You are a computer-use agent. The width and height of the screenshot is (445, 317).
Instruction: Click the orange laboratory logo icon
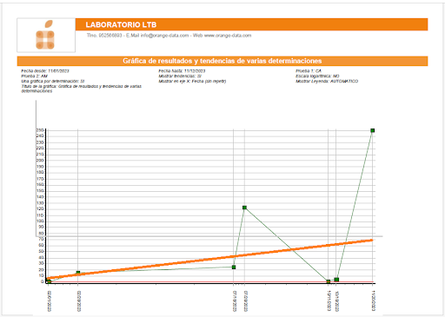click(x=45, y=35)
